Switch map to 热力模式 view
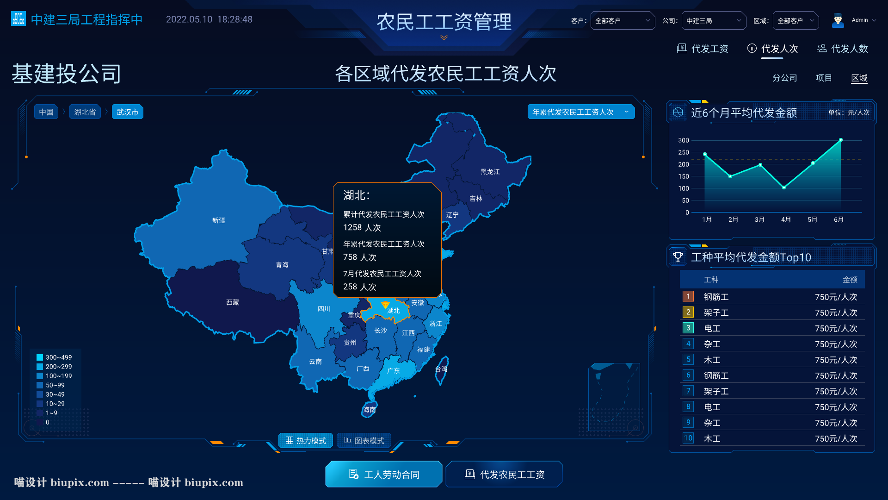The height and width of the screenshot is (500, 888). (306, 440)
